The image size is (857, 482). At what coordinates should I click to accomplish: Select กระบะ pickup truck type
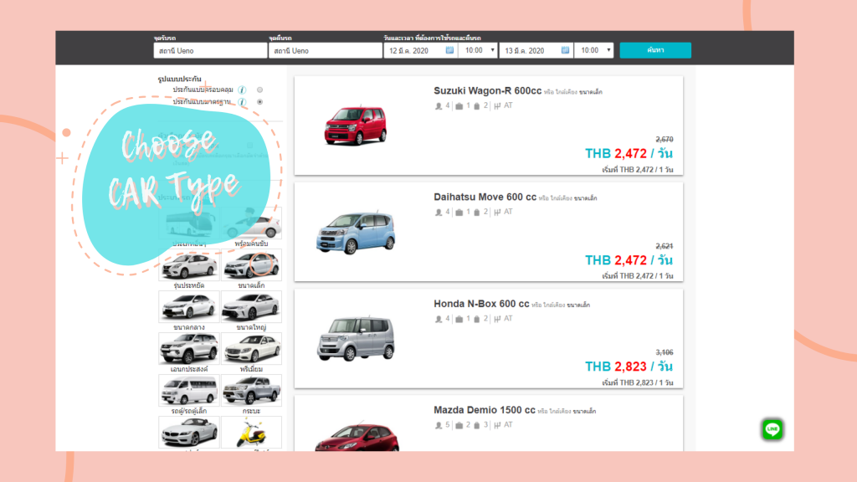click(251, 390)
